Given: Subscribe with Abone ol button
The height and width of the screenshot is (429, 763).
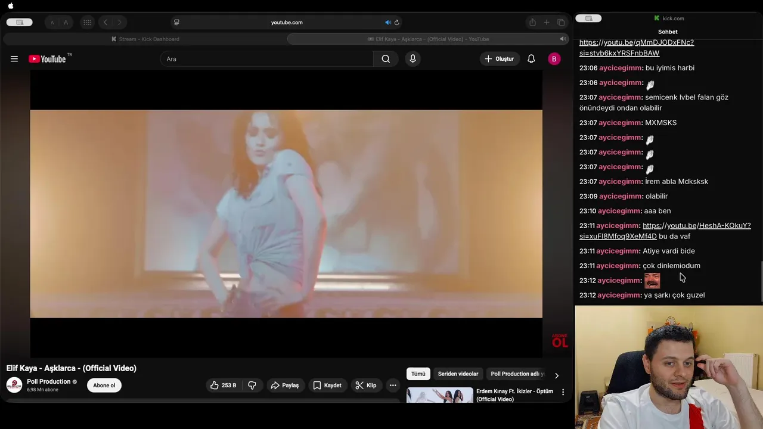Looking at the screenshot, I should pyautogui.click(x=104, y=386).
